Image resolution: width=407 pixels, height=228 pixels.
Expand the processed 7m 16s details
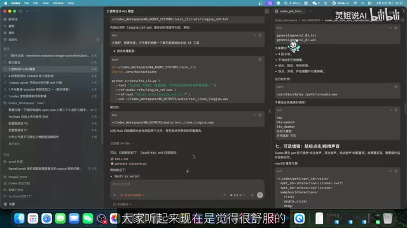121,144
